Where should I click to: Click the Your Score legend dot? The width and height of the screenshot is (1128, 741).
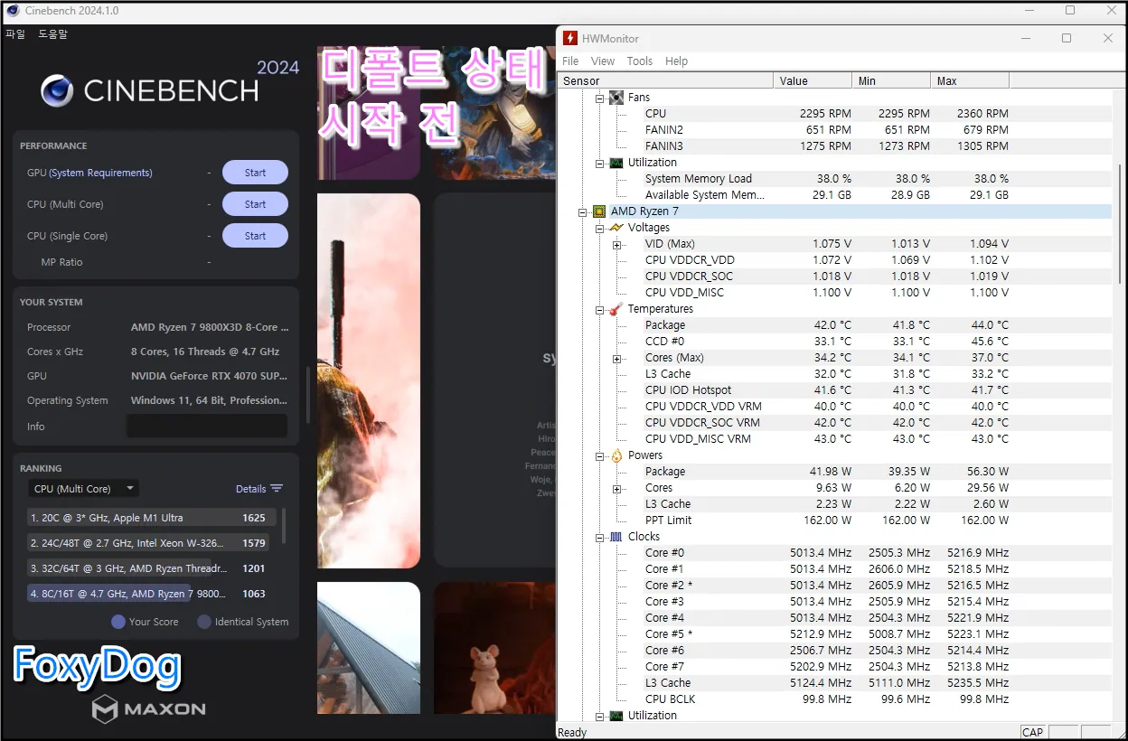117,622
